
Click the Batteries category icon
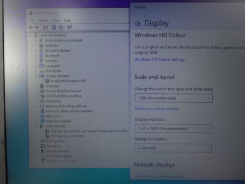pyautogui.click(x=41, y=46)
